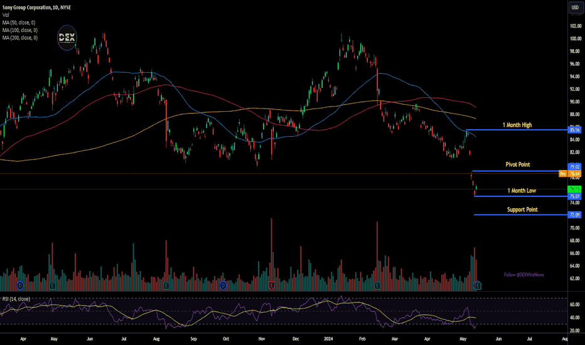Image resolution: width=585 pixels, height=345 pixels.
Task: Click the orange 78.64 pre-market price label
Action: coord(574,174)
